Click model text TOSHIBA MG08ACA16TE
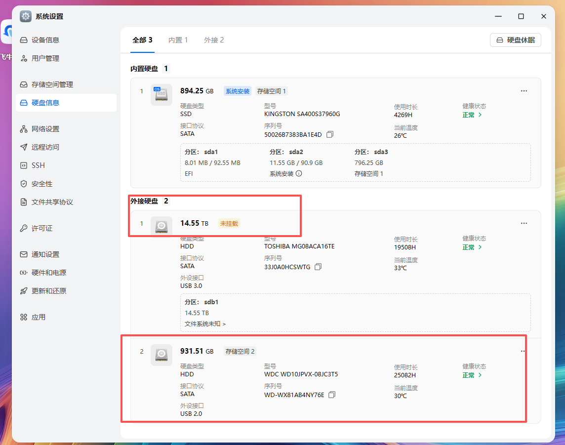 click(x=299, y=246)
